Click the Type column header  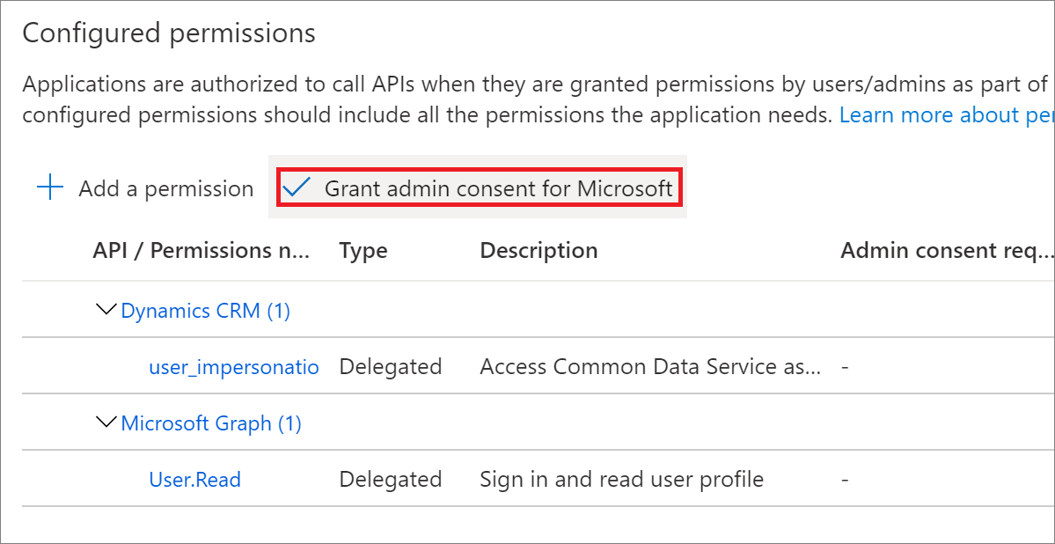click(x=363, y=251)
